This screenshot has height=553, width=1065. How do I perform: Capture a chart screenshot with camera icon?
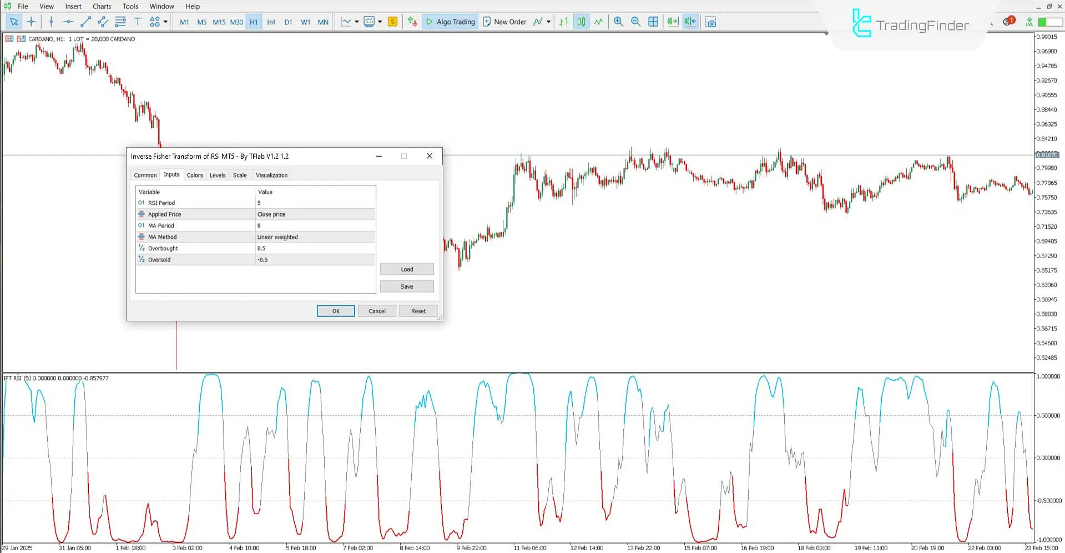711,22
